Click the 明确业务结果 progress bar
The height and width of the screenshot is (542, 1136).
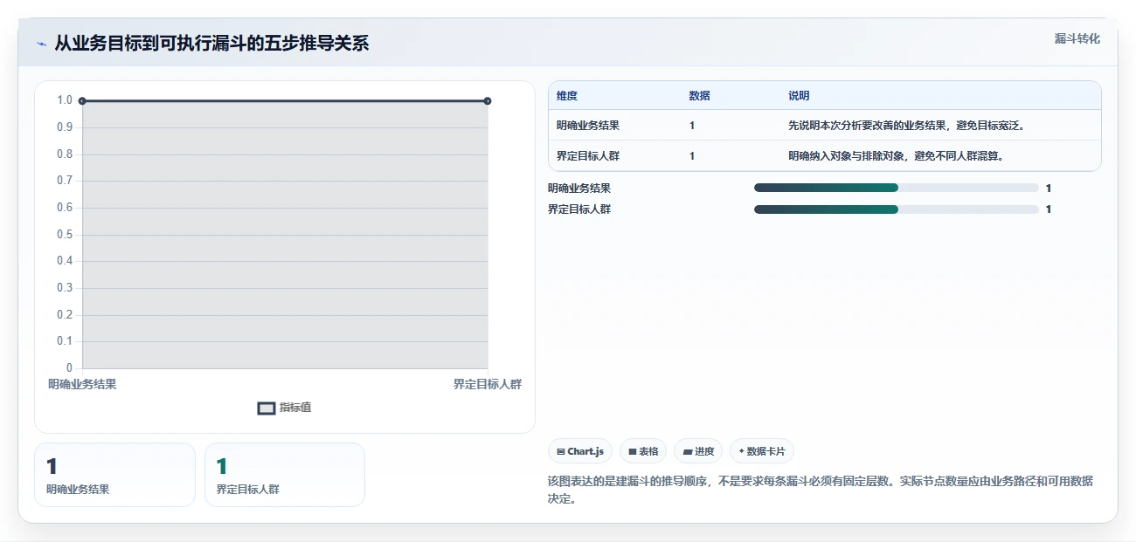[896, 188]
